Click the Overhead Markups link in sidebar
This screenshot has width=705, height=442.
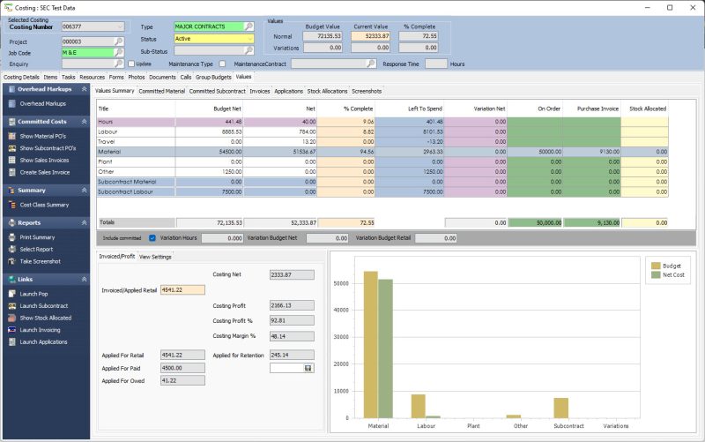[44, 103]
